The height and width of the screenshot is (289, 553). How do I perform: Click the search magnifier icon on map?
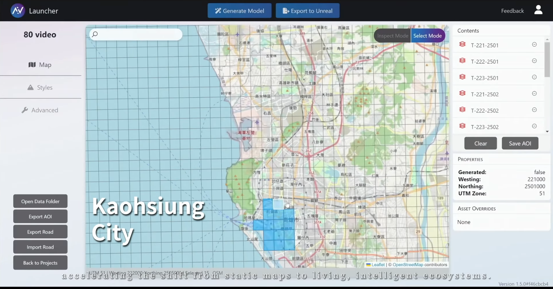[95, 34]
